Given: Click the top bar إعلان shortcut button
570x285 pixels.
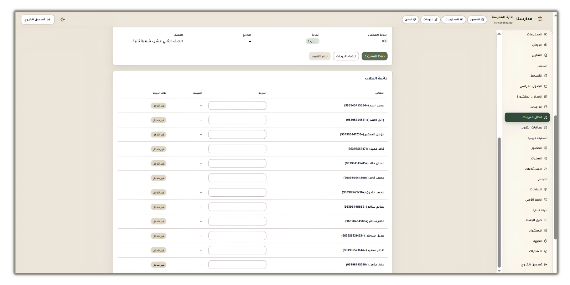Looking at the screenshot, I should (x=410, y=20).
